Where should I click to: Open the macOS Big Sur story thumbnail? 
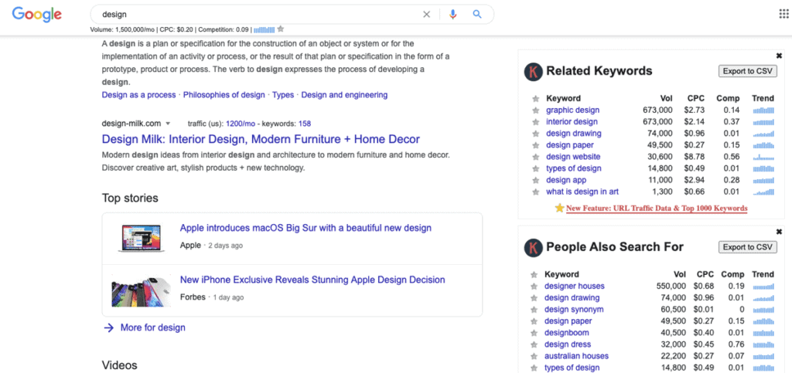pyautogui.click(x=142, y=238)
